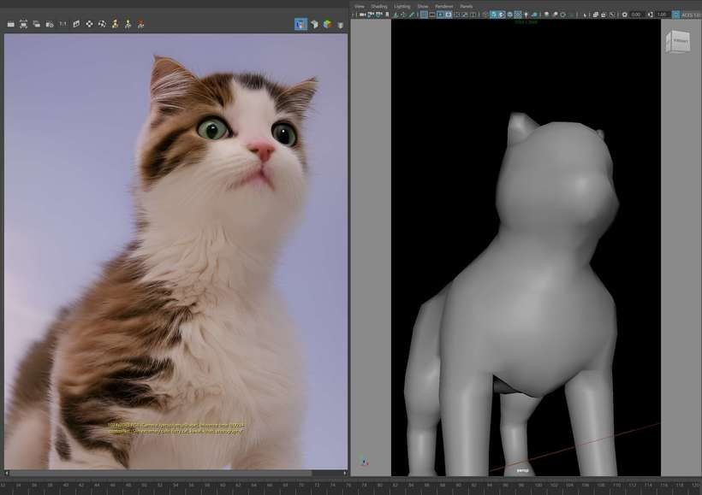The width and height of the screenshot is (702, 495).
Task: Click the colorful cube icon in image toolbar
Action: point(327,24)
